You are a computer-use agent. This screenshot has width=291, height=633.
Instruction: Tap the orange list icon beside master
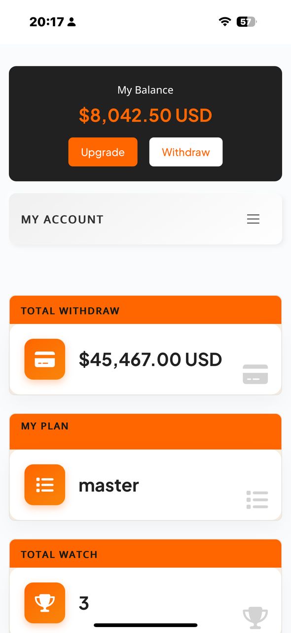click(x=45, y=485)
